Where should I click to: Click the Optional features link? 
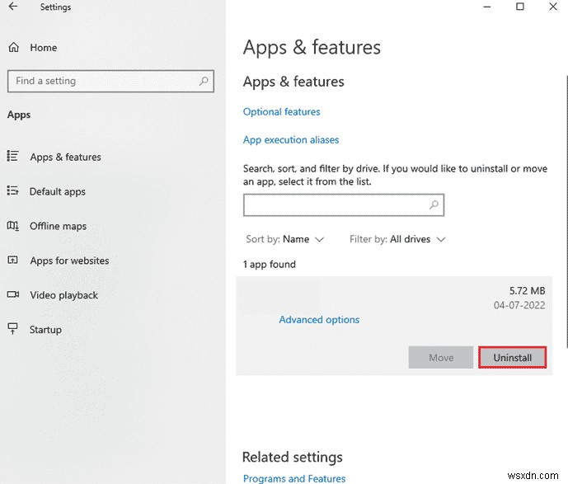click(281, 111)
